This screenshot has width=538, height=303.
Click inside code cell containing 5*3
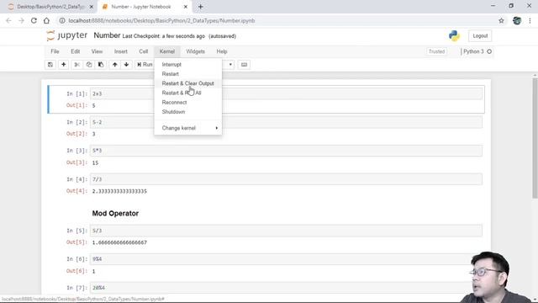(286, 151)
